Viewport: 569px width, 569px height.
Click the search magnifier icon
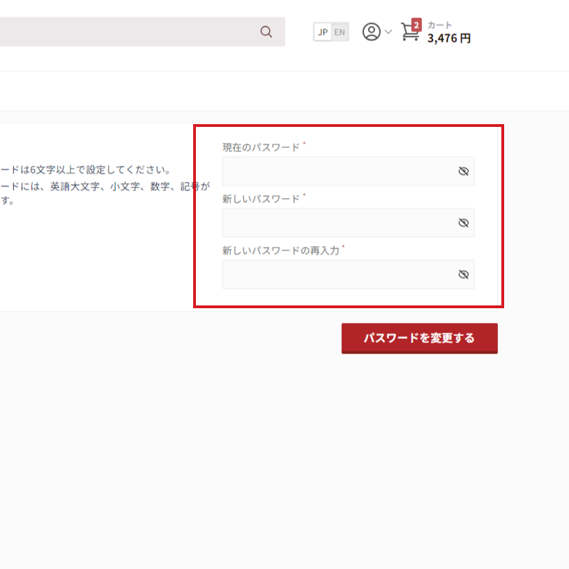tap(266, 31)
